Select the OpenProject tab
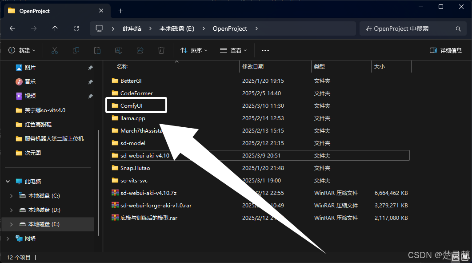The height and width of the screenshot is (263, 472). [56, 11]
